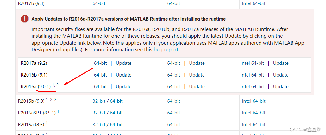Image resolution: width=326 pixels, height=135 pixels.
Task: Open footnote 2 next to R2015b
Action: pyautogui.click(x=51, y=100)
